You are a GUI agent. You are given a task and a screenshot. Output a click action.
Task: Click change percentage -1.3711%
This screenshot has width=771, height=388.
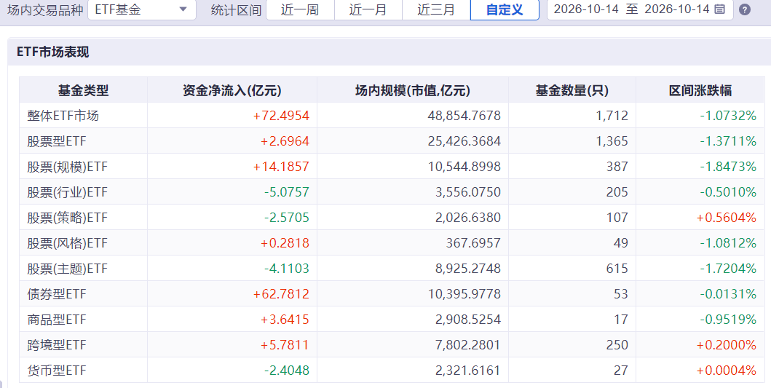[728, 141]
